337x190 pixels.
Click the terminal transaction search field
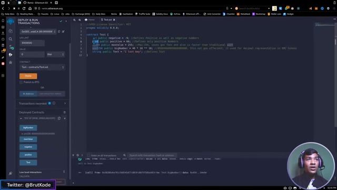pos(152,155)
